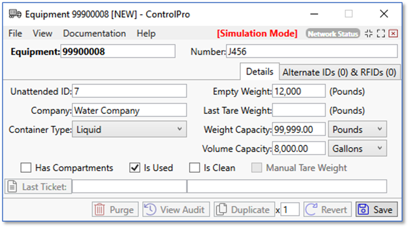The height and width of the screenshot is (228, 409).
Task: Click the Revert arrow icon
Action: click(311, 210)
